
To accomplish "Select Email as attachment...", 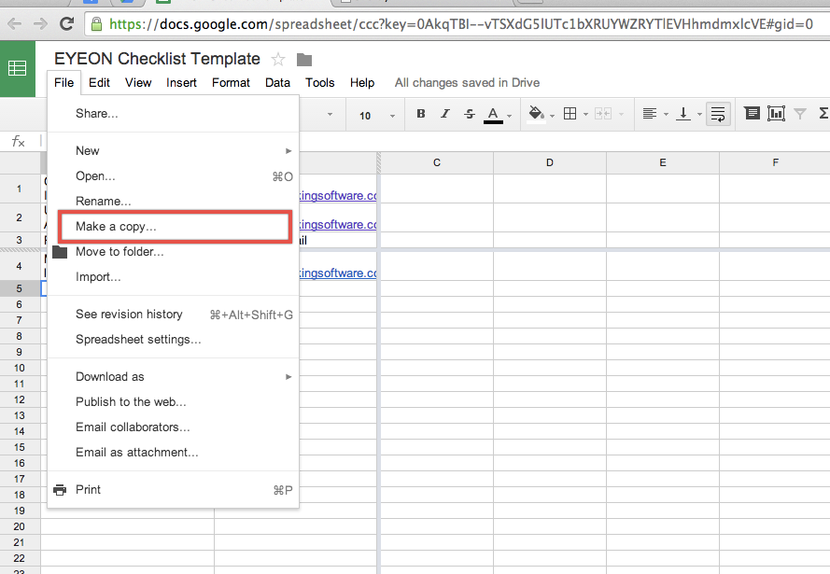I will [x=173, y=453].
